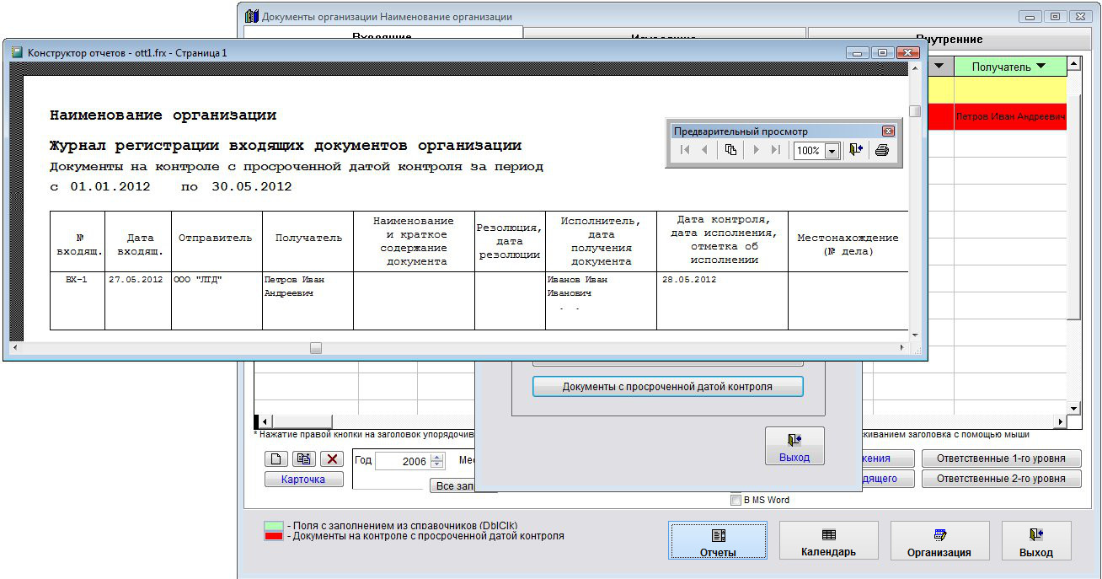Image resolution: width=1102 pixels, height=579 pixels.
Task: Open the Получатель column filter dropdown
Action: coord(1040,67)
